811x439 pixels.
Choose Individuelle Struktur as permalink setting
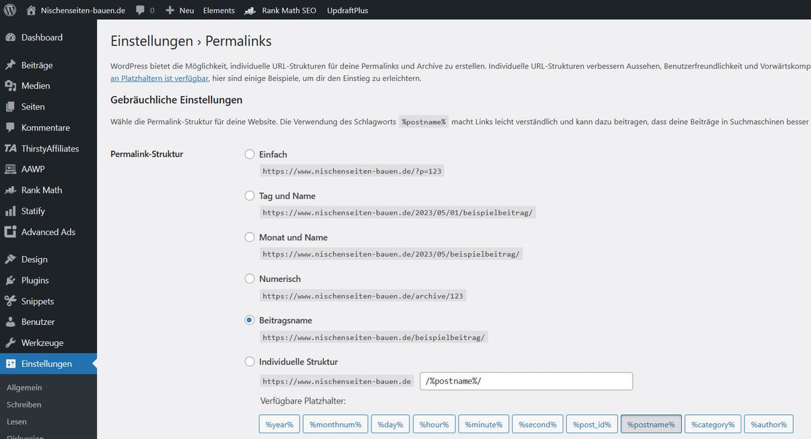click(250, 361)
